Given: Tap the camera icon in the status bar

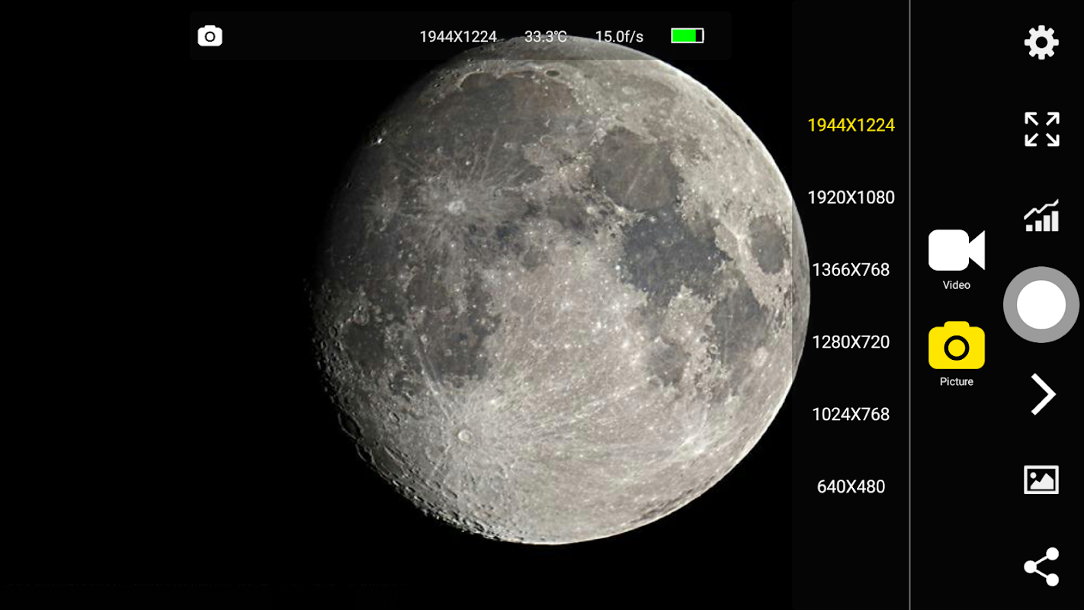Looking at the screenshot, I should (x=210, y=36).
